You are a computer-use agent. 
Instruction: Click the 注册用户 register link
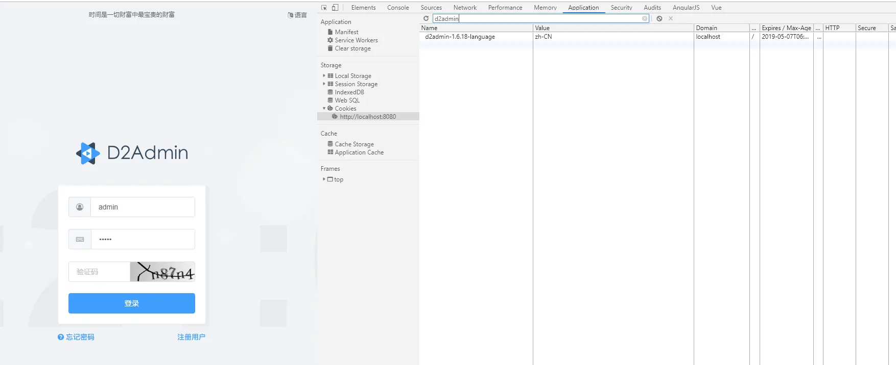pos(191,337)
